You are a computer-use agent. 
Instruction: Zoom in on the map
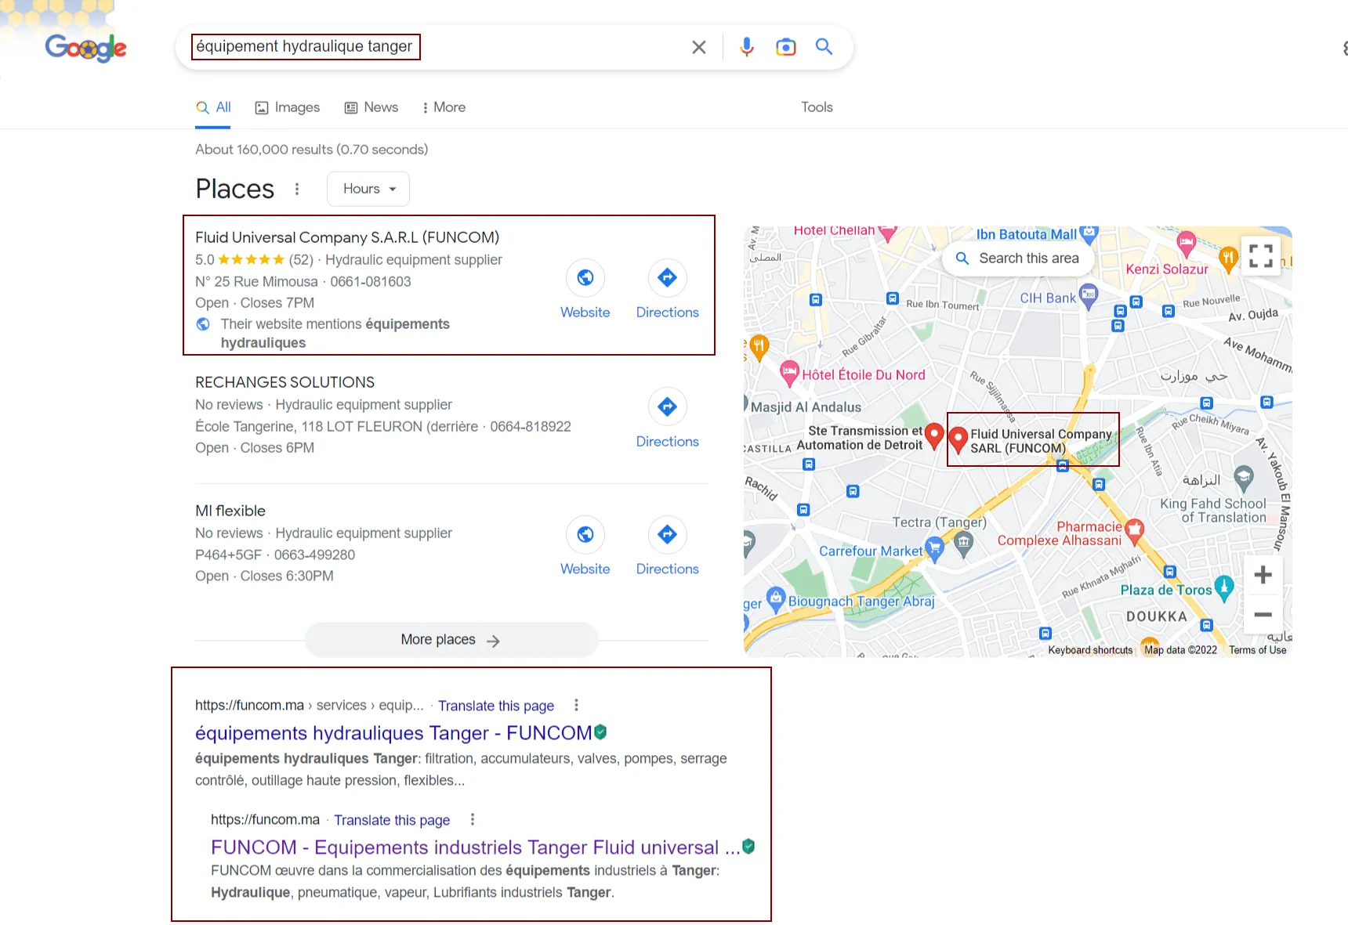(1263, 575)
